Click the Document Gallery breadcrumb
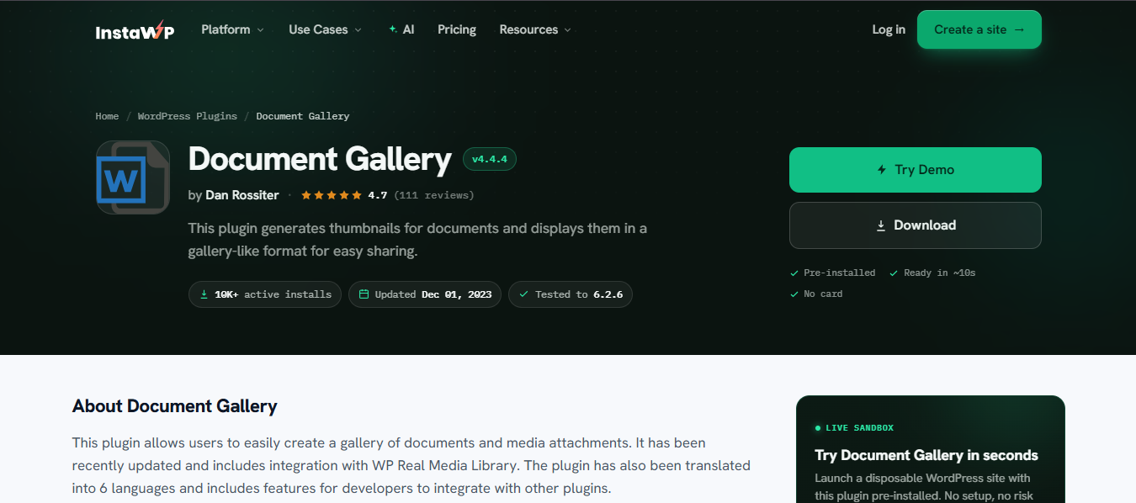1136x503 pixels. (x=303, y=116)
